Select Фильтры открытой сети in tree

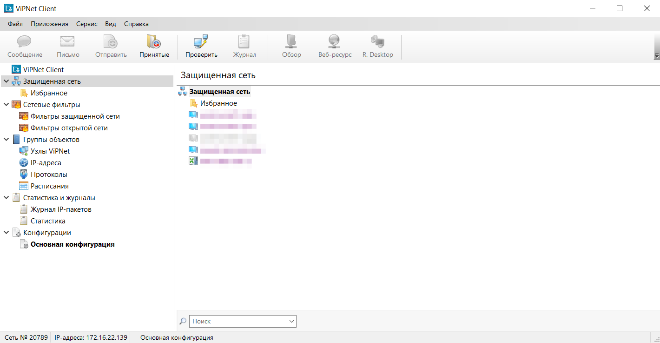point(69,128)
